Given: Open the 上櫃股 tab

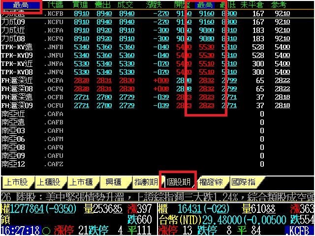Looking at the screenshot, I should click(x=49, y=182).
